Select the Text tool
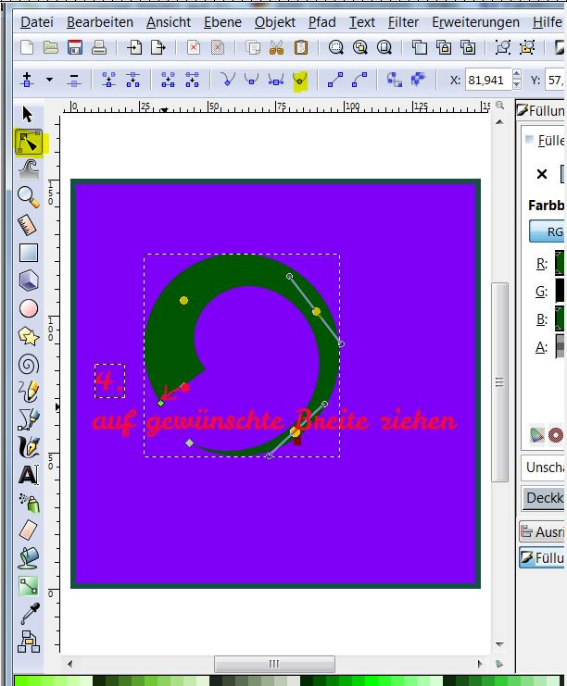The image size is (567, 686). 29,475
